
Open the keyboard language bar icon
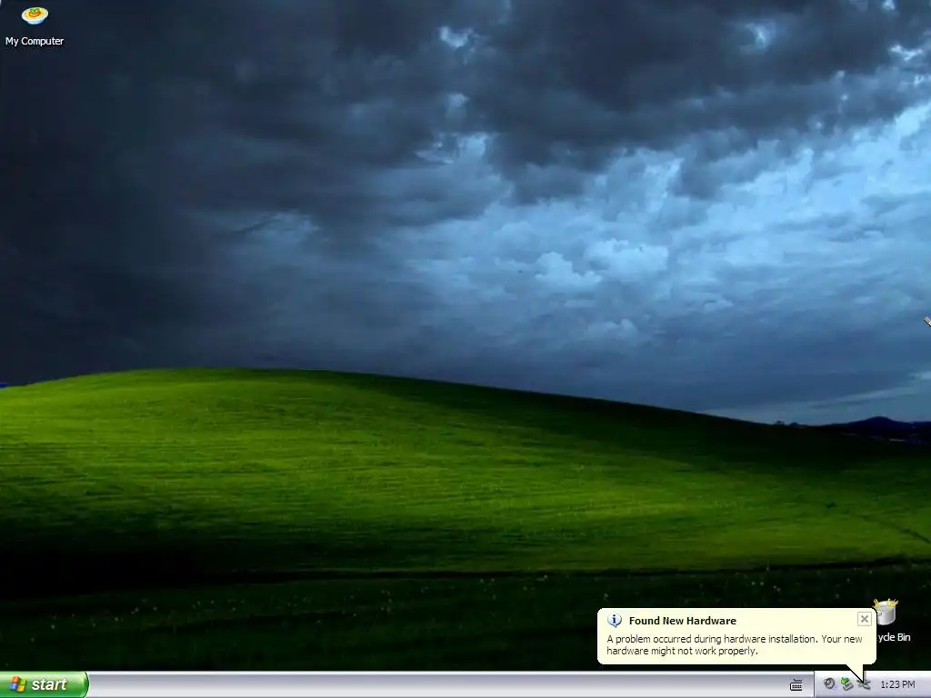pyautogui.click(x=796, y=685)
